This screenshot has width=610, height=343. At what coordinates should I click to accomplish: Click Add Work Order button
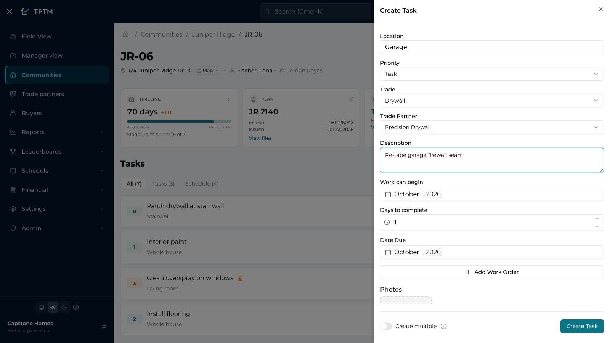coord(492,272)
